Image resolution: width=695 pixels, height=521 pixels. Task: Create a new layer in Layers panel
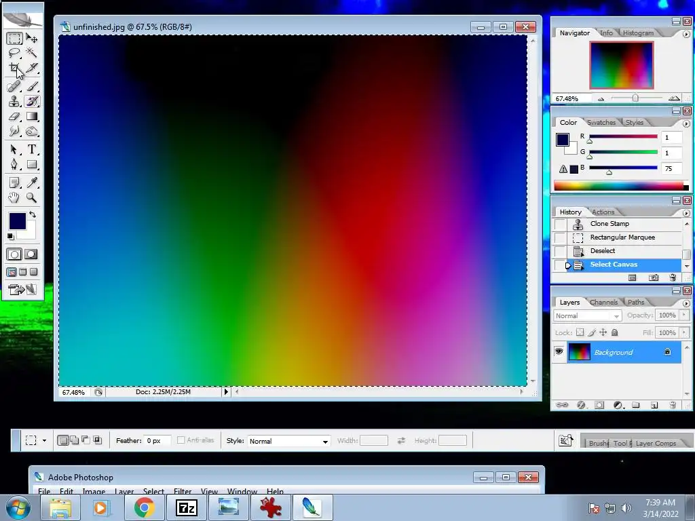tap(654, 405)
